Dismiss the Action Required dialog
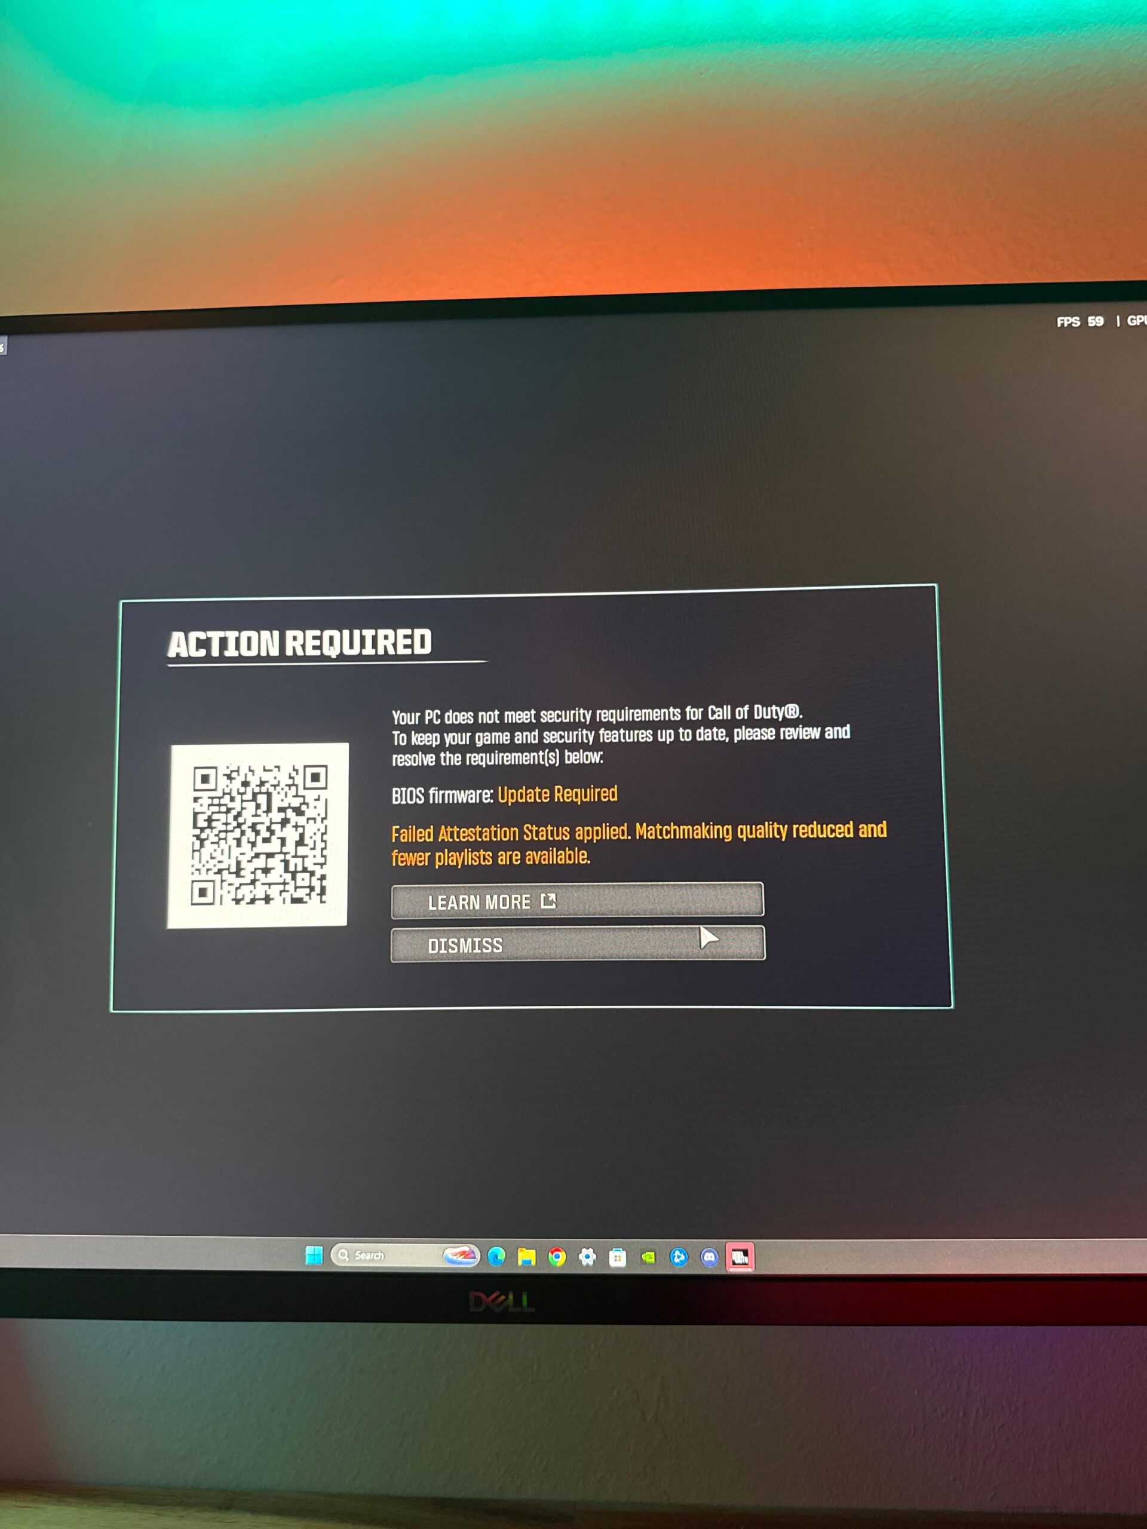The height and width of the screenshot is (1529, 1147). click(578, 944)
